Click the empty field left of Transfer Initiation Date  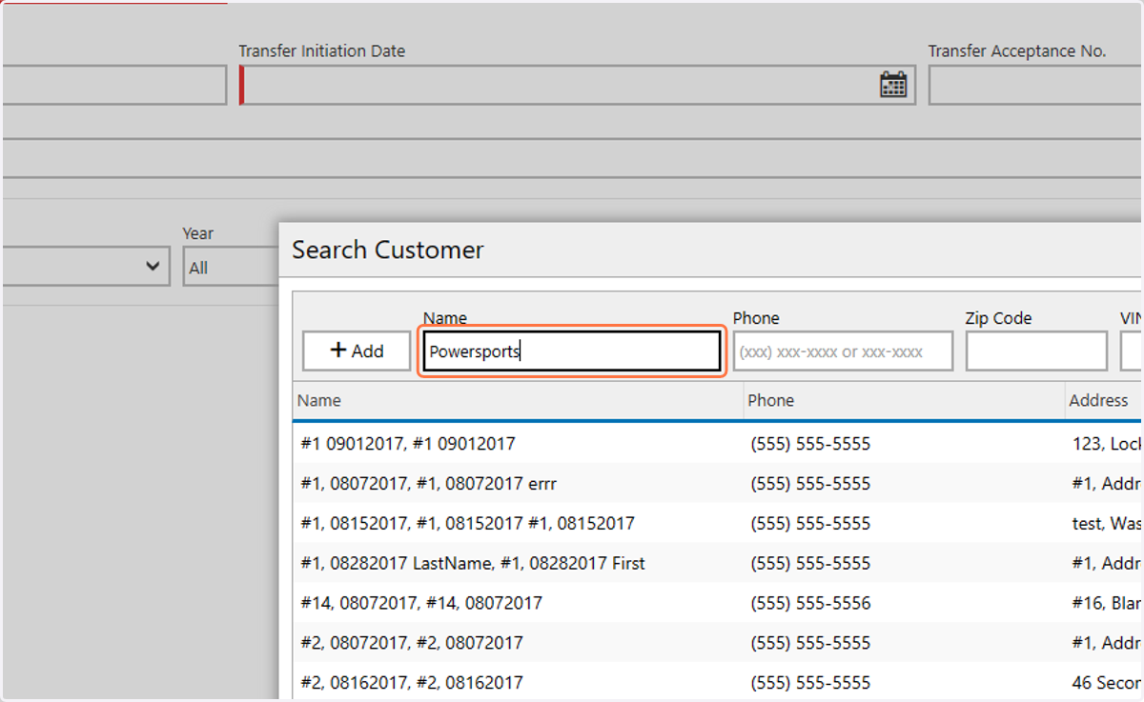(x=114, y=85)
